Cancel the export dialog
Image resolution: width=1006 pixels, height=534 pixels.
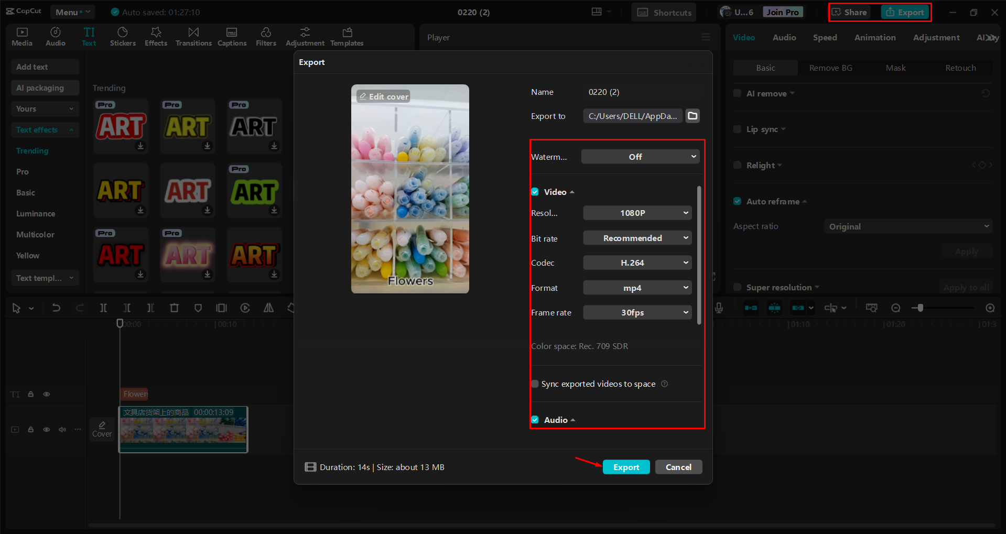coord(678,467)
